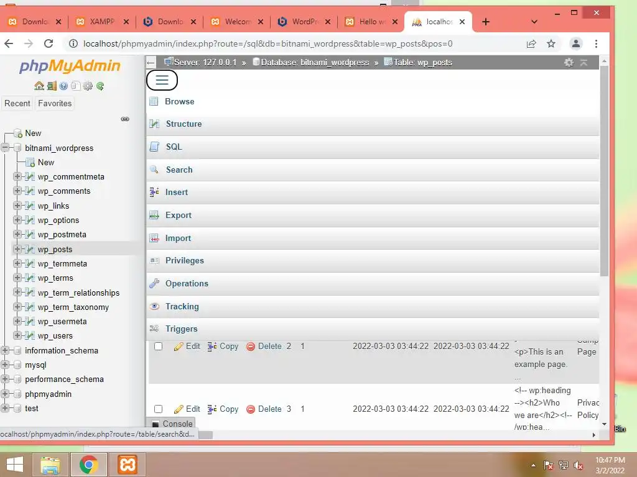Expand the mysql database node
The width and height of the screenshot is (637, 477).
[x=5, y=364]
